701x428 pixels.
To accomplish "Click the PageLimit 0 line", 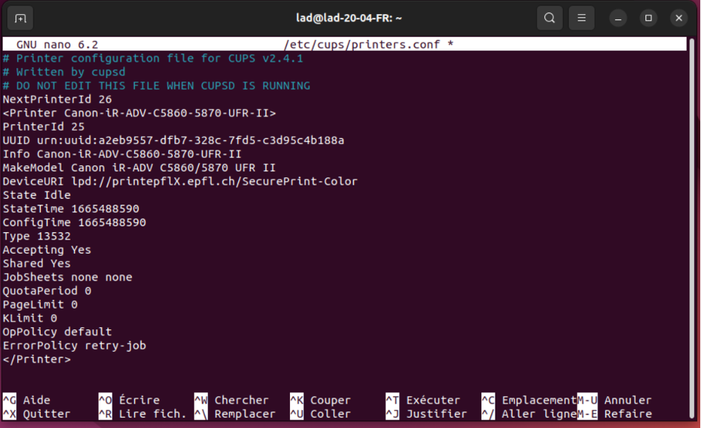I will pyautogui.click(x=40, y=305).
